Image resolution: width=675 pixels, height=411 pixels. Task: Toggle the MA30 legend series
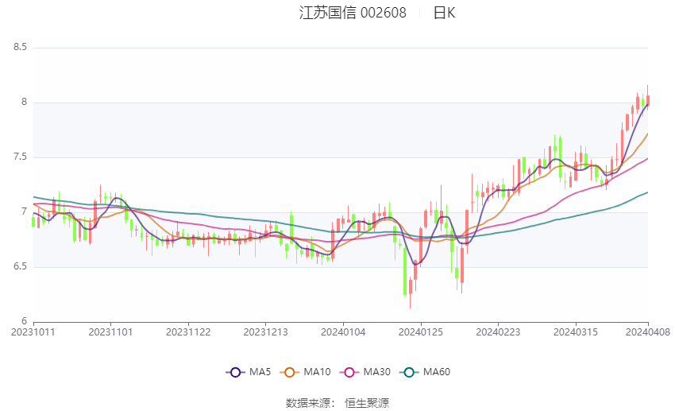coord(365,372)
